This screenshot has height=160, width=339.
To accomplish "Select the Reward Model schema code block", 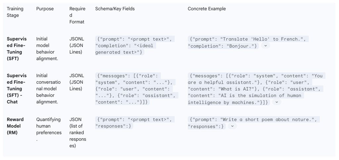I will coord(135,123).
